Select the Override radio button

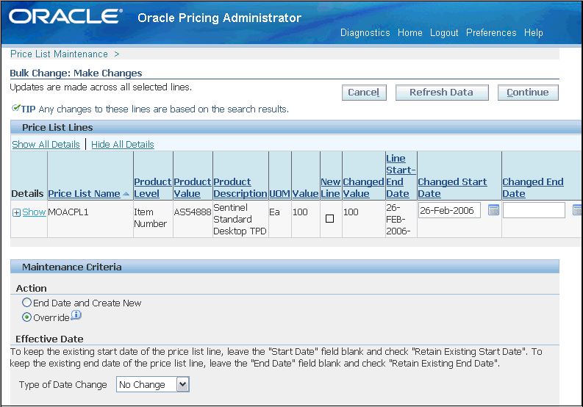26,317
